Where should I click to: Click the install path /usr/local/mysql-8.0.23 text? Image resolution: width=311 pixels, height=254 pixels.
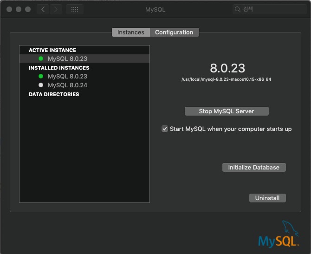tap(227, 79)
